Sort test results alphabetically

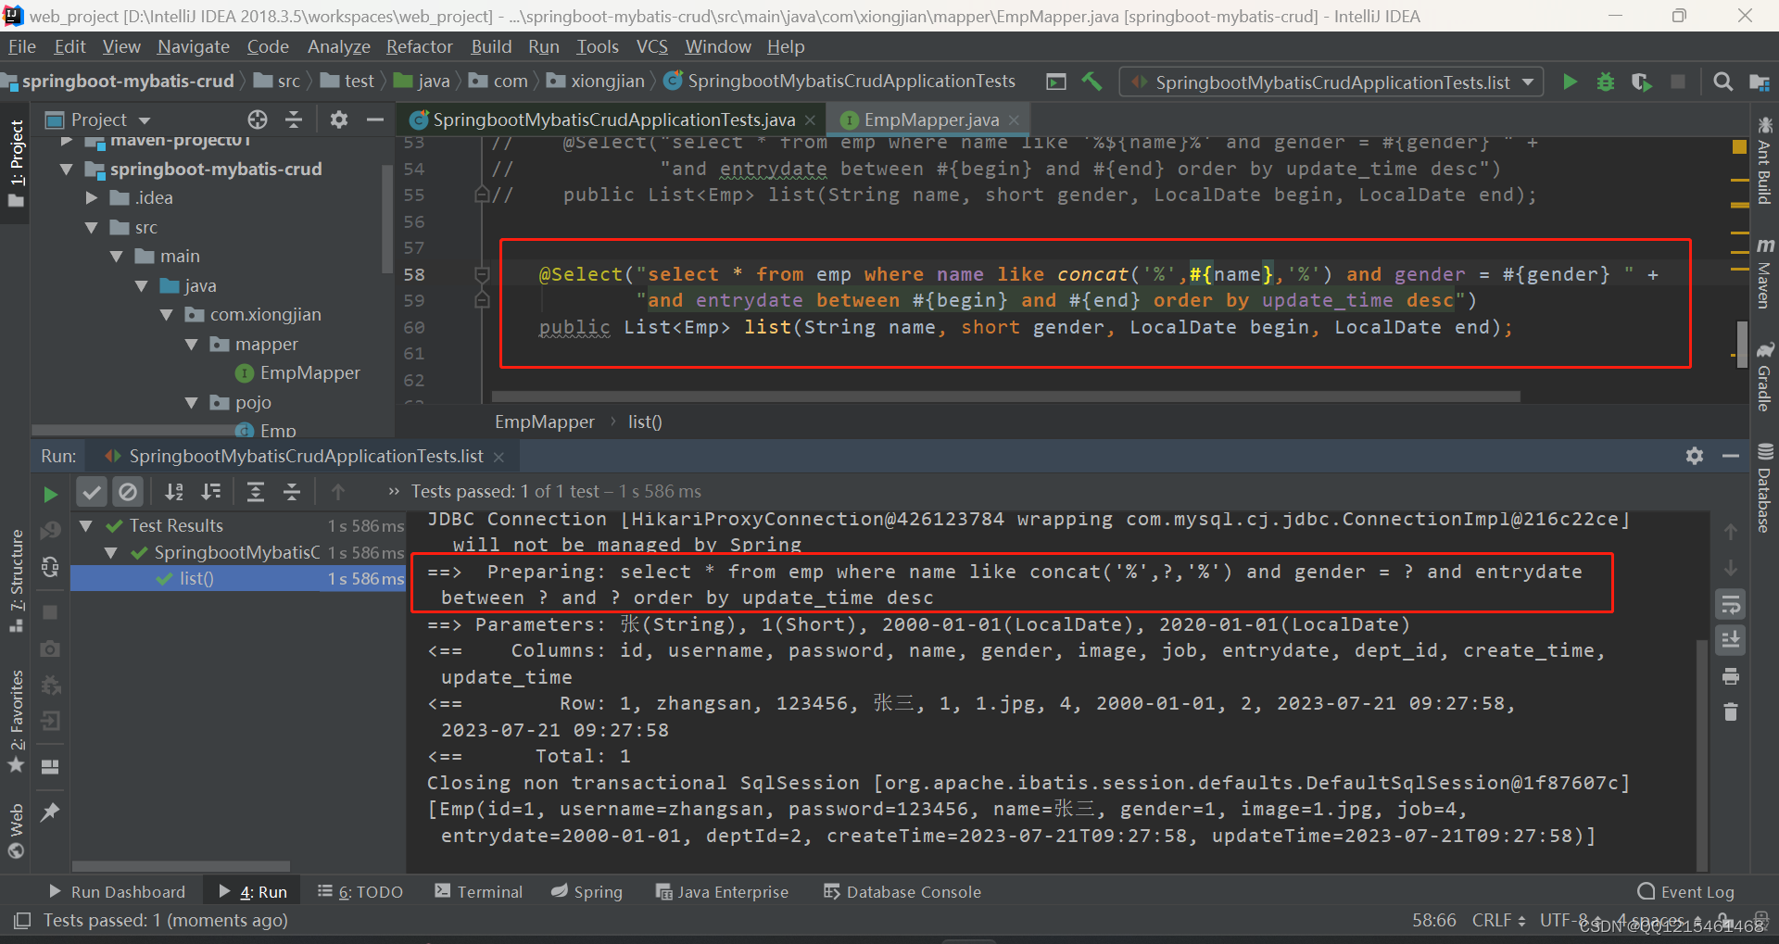point(174,492)
